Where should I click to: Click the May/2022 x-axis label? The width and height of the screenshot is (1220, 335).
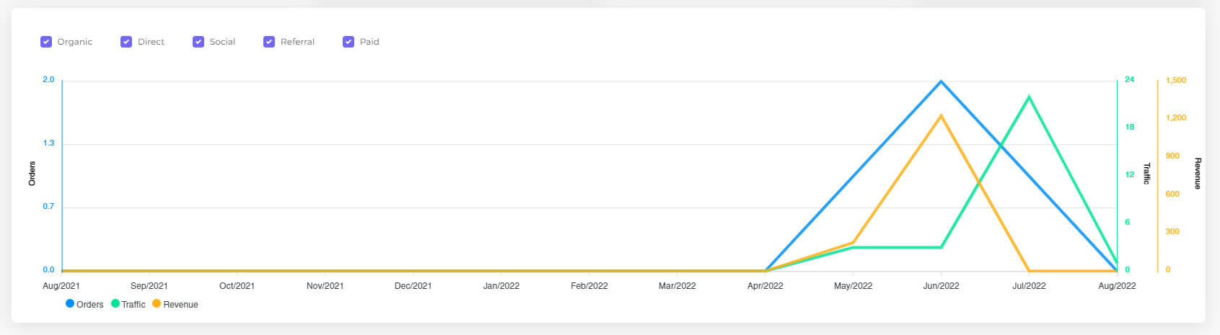pyautogui.click(x=853, y=286)
